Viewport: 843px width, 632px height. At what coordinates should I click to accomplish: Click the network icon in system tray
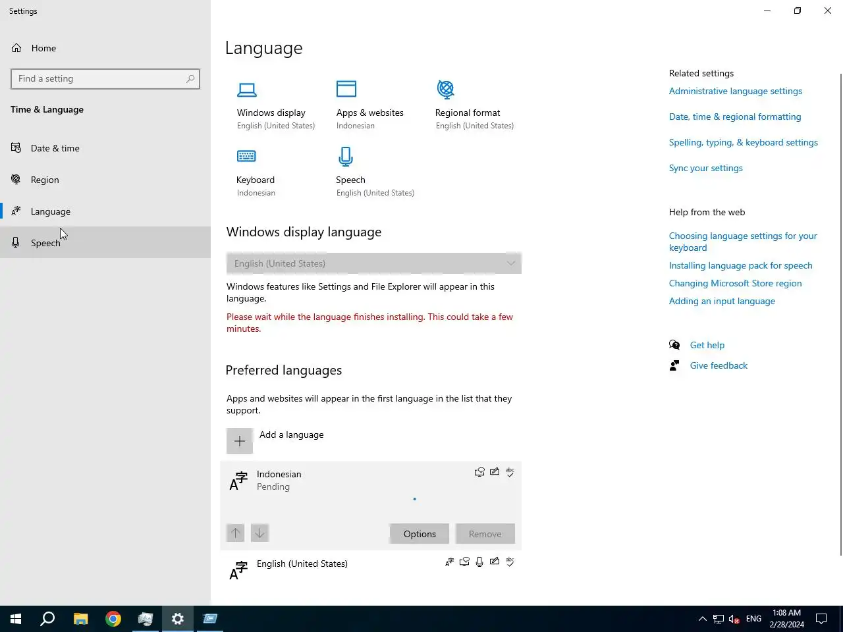(719, 619)
